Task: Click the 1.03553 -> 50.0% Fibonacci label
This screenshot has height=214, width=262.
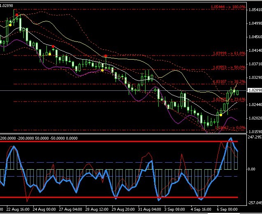Action: coord(229,67)
